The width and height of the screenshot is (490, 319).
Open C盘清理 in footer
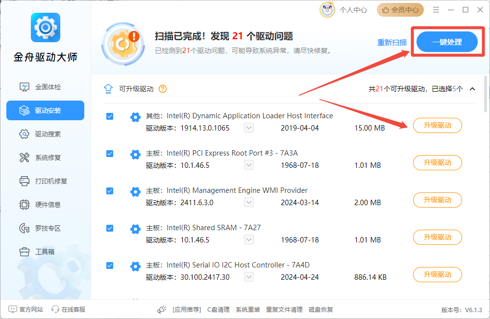pyautogui.click(x=219, y=310)
